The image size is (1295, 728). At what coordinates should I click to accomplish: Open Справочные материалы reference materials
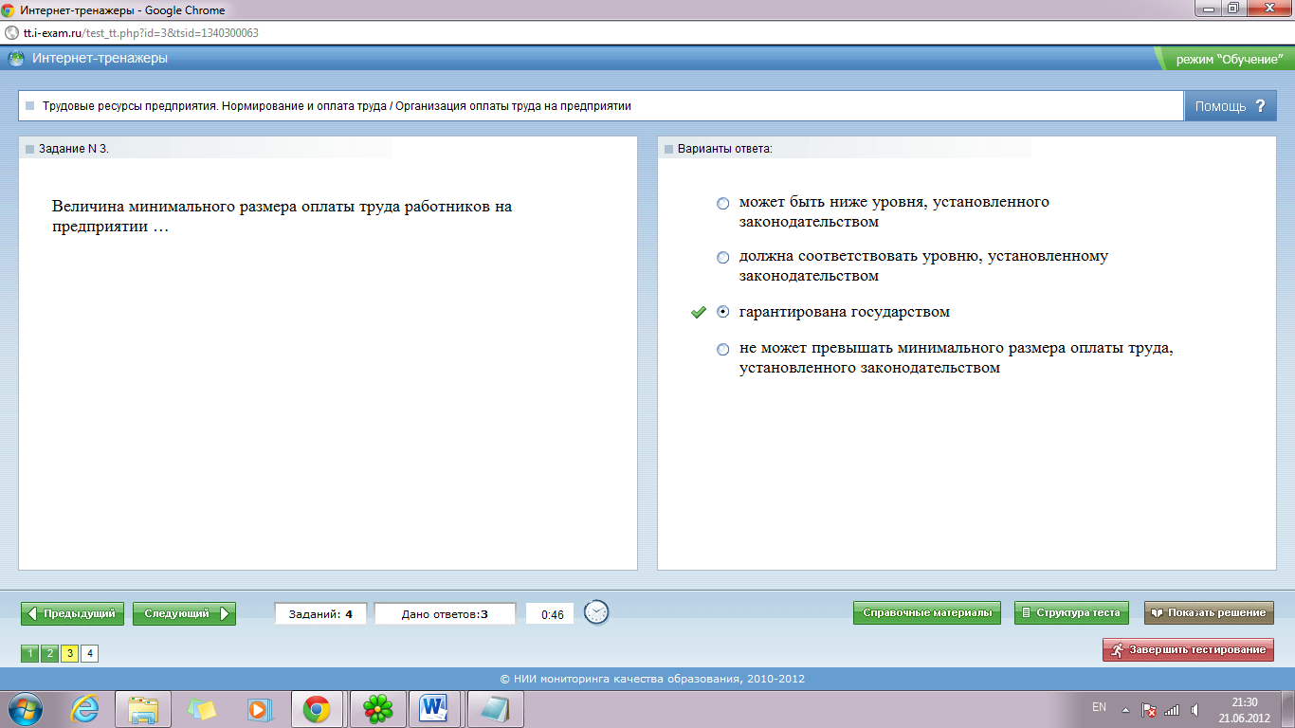[927, 612]
